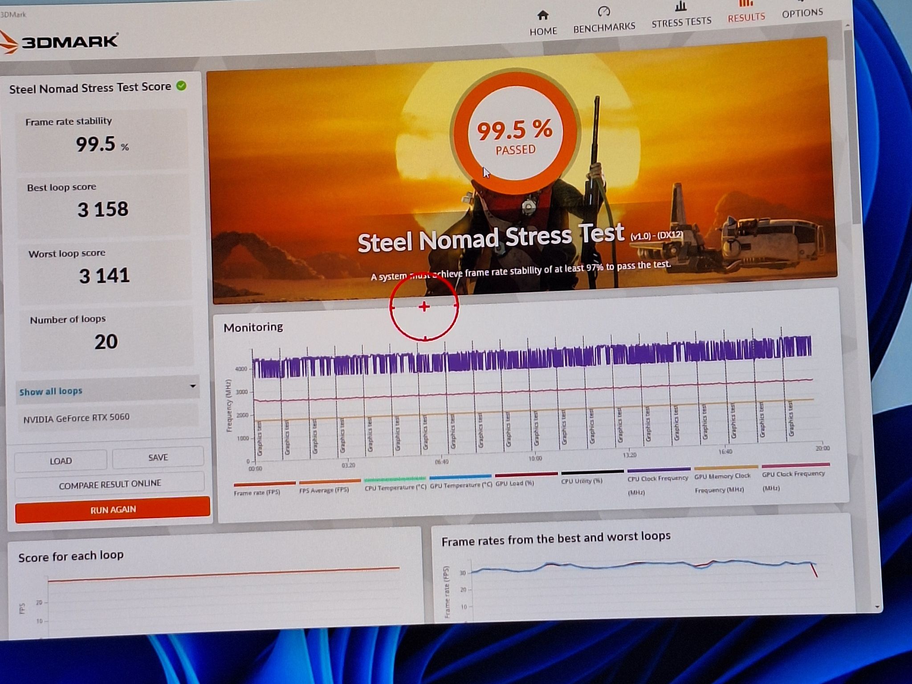Screen dimensions: 912x684
Task: Click the Frame rate stability 99.5 % value
Action: click(102, 144)
